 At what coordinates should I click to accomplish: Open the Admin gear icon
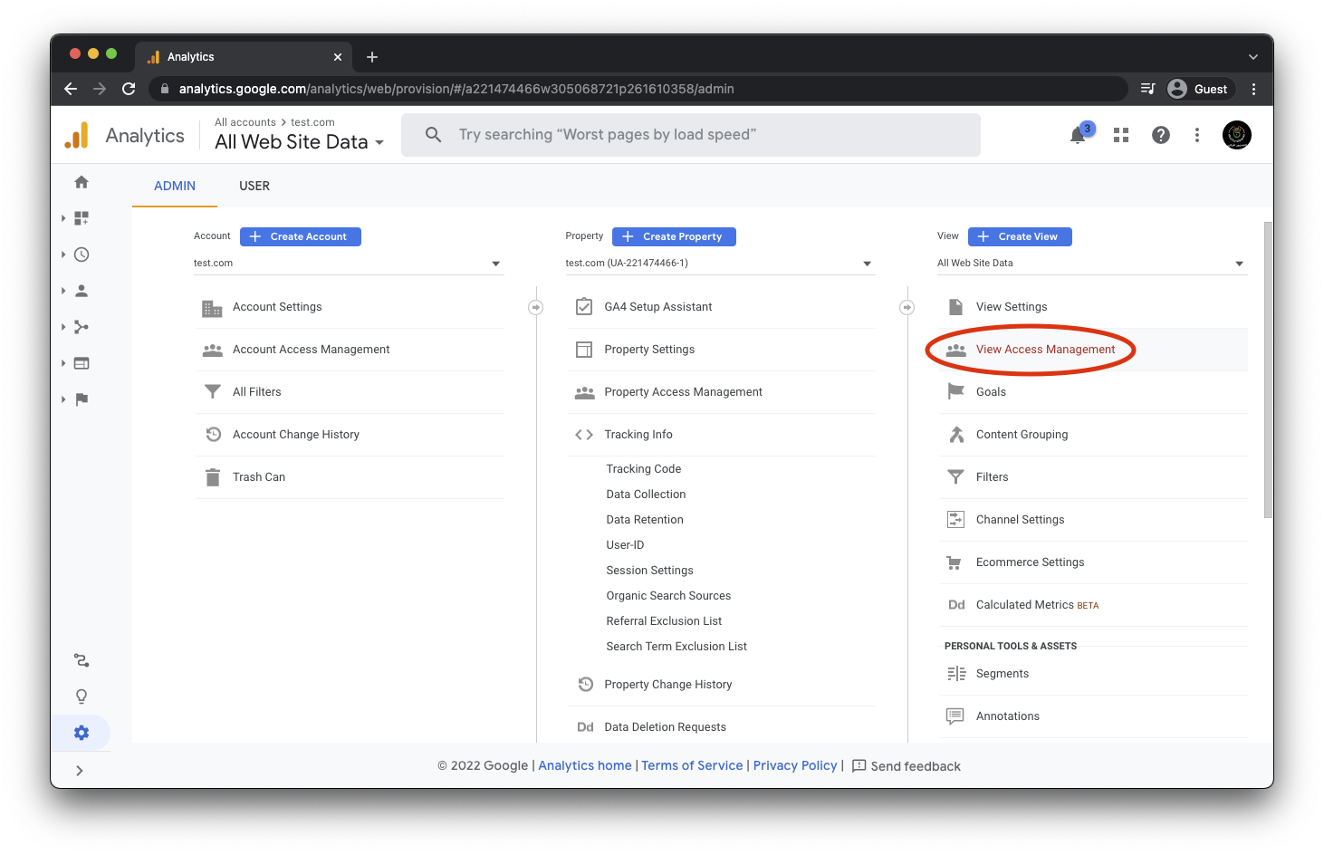82,733
